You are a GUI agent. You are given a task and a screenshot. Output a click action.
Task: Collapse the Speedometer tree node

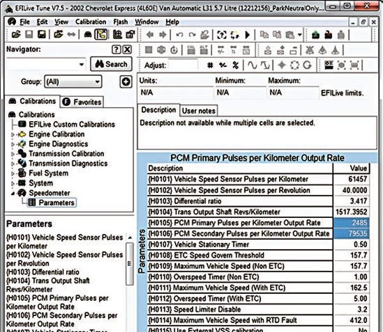[x=13, y=194]
